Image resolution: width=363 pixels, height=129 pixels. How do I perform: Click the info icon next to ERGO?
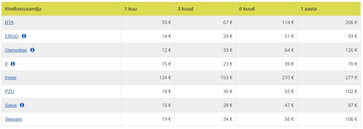pyautogui.click(x=24, y=36)
